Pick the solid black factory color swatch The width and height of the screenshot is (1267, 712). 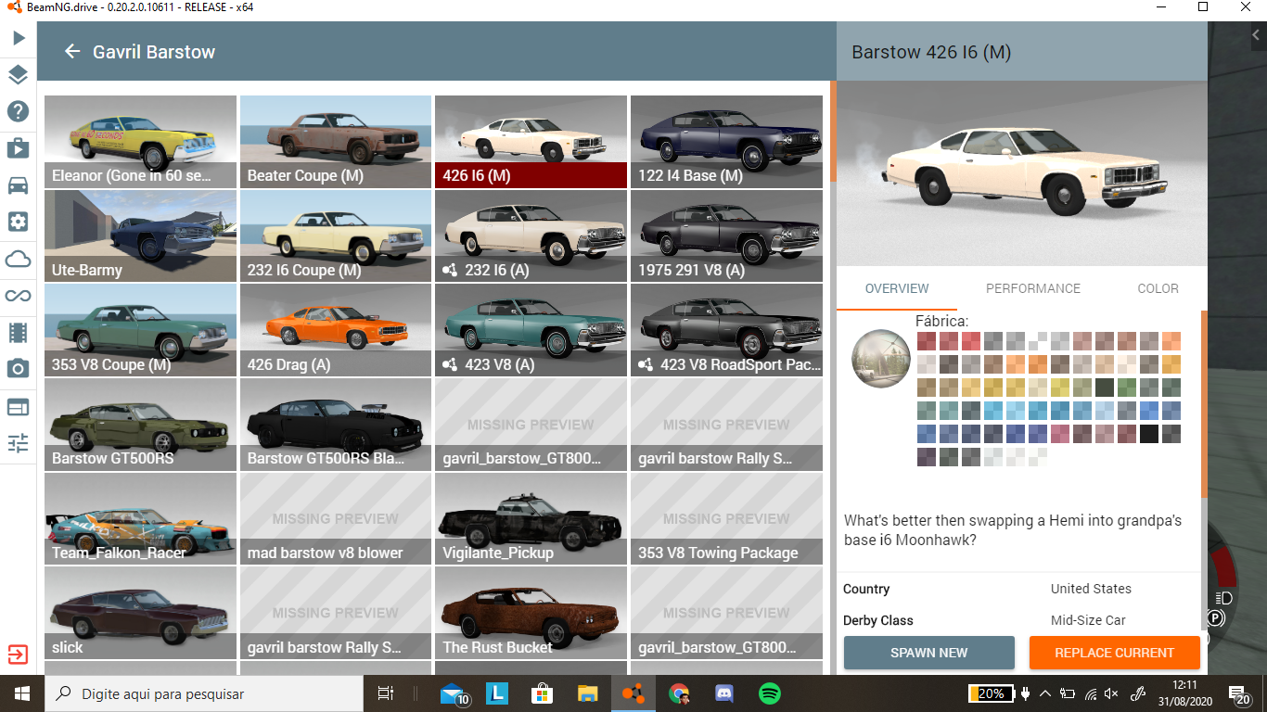[x=1148, y=434]
